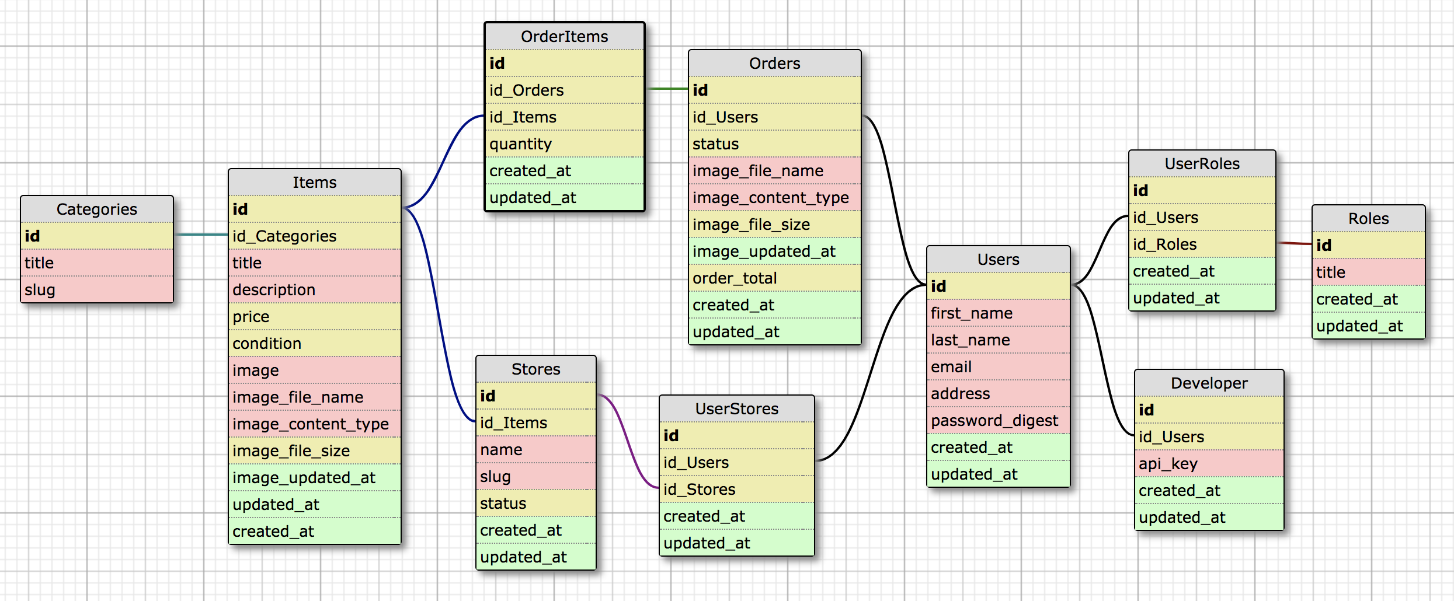This screenshot has height=601, width=1454.
Task: Select the OrderItems table header
Action: pos(565,36)
